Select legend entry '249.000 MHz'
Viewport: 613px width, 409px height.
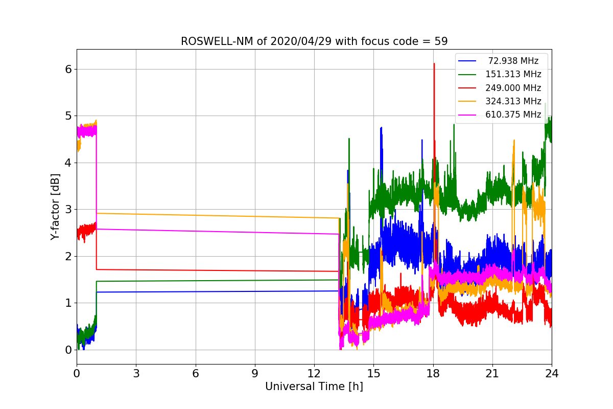coord(513,88)
